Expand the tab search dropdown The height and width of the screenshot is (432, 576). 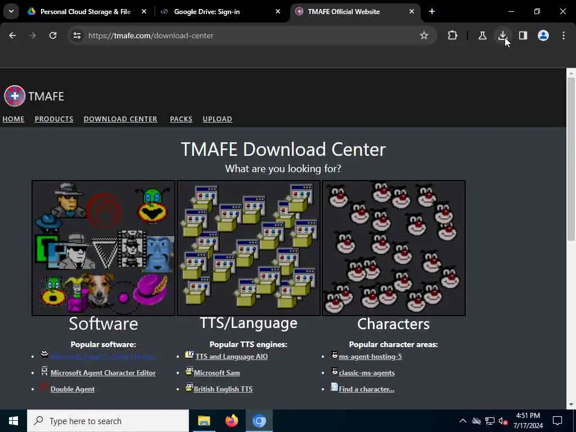[11, 11]
